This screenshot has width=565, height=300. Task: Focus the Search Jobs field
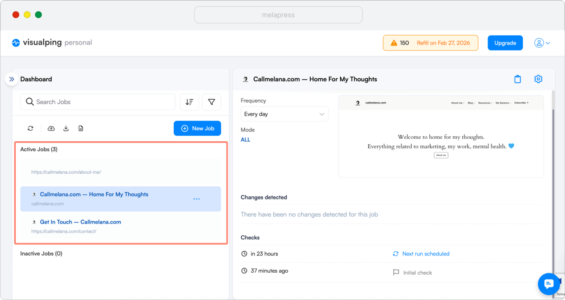(98, 102)
